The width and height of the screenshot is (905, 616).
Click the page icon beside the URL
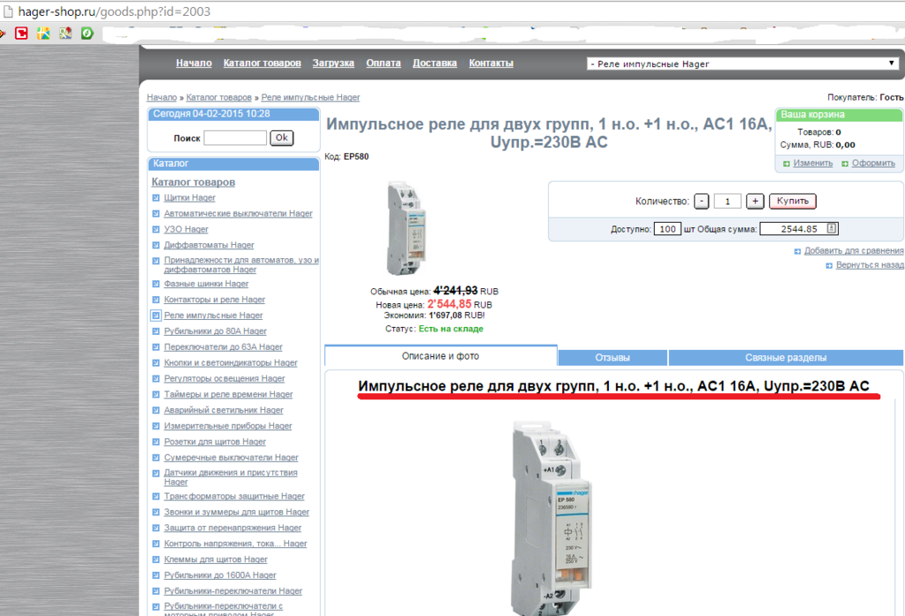8,11
